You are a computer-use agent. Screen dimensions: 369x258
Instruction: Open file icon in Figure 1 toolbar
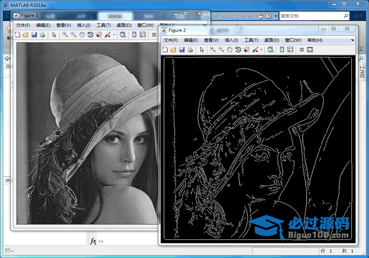[25, 35]
